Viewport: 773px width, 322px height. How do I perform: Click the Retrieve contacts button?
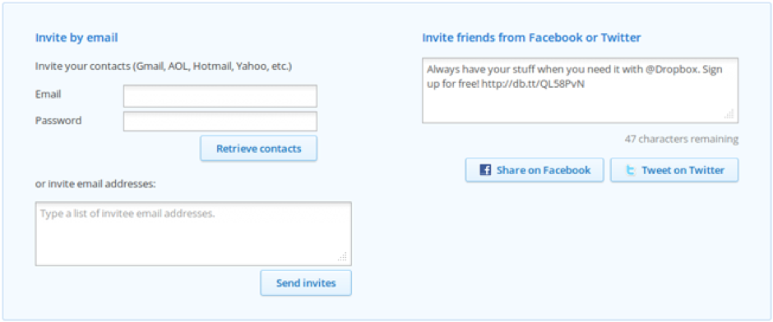click(259, 148)
